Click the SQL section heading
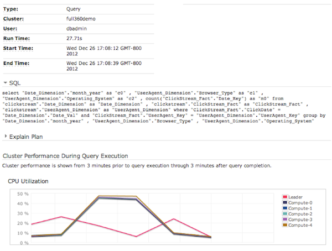 click(x=15, y=82)
